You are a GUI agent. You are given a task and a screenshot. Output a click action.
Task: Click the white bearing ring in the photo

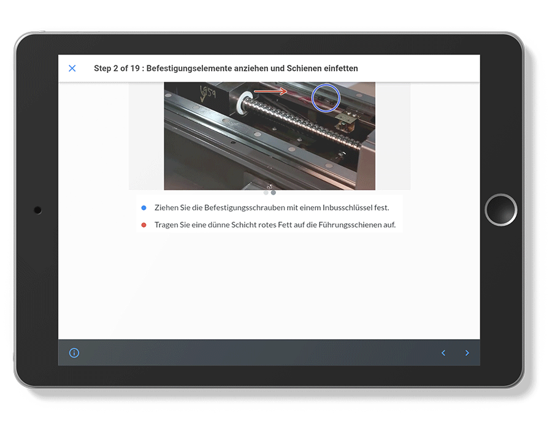click(x=247, y=101)
